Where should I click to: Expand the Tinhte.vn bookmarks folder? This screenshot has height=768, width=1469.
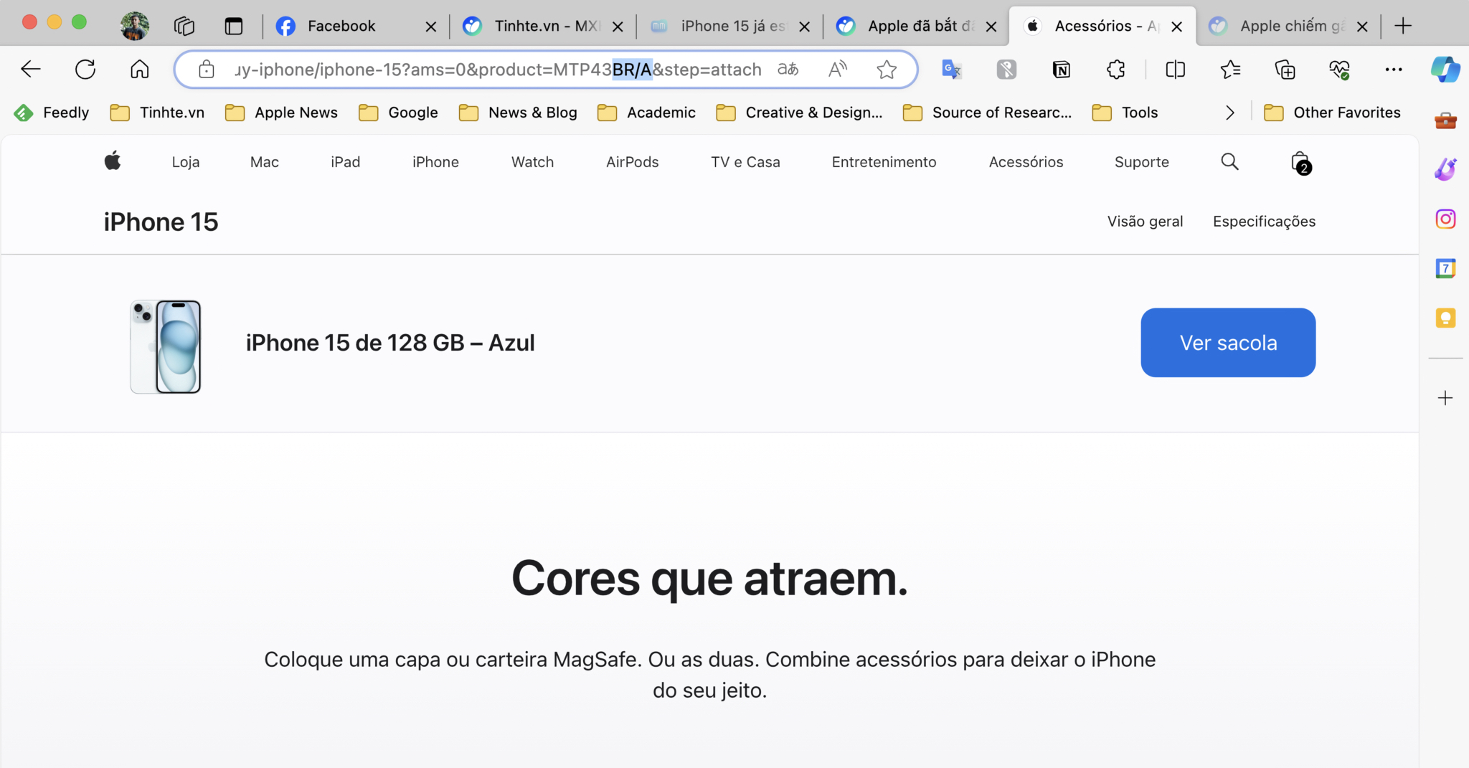coord(157,113)
